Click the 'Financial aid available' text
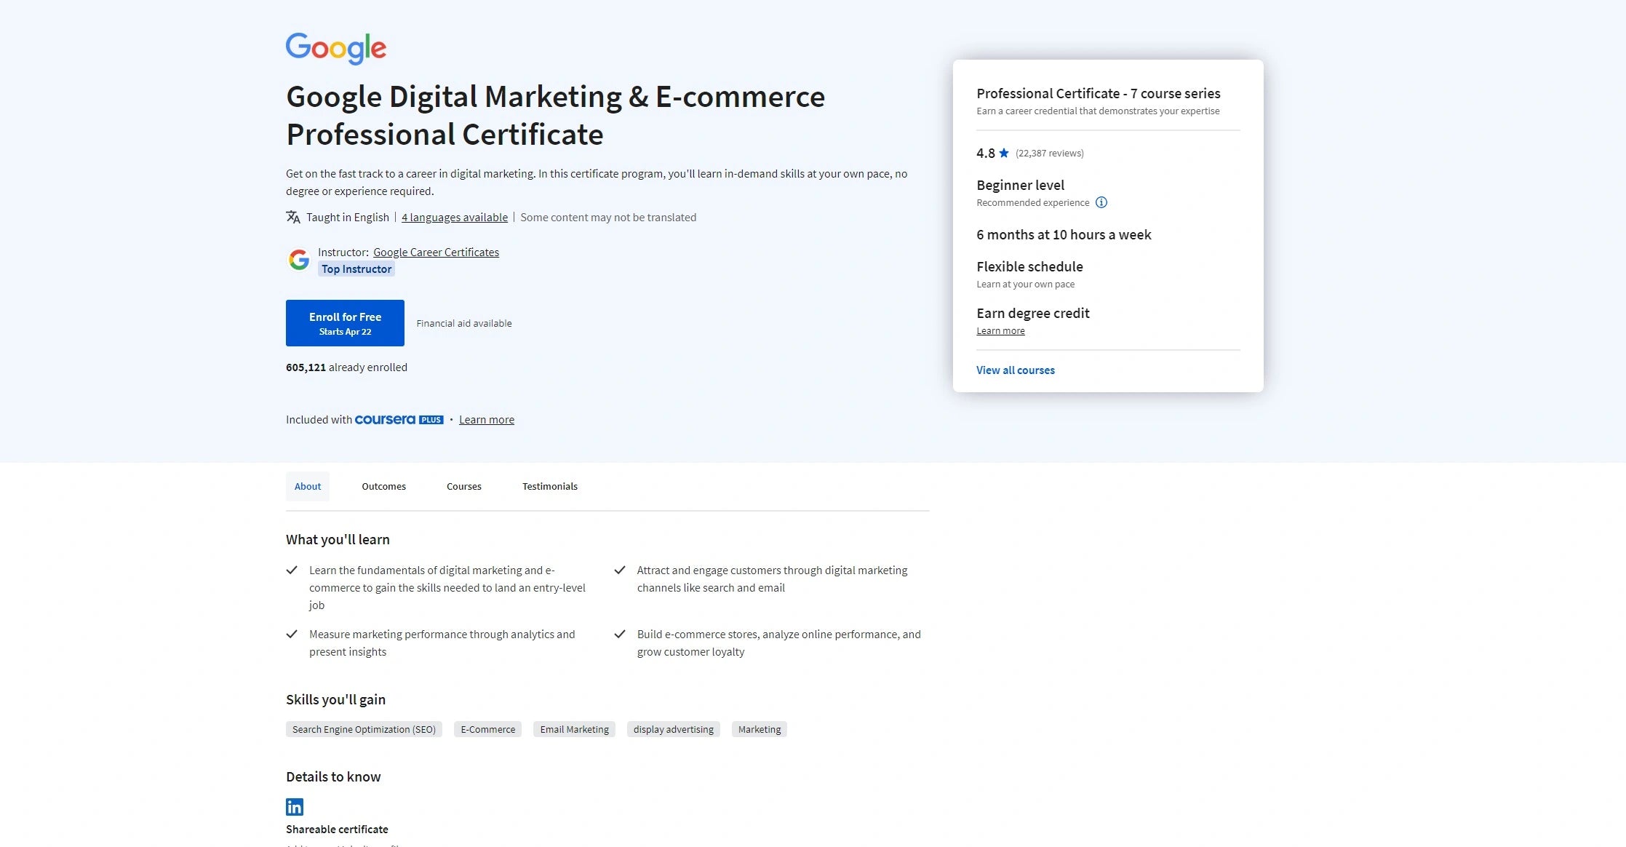Screen dimensions: 1626x847 click(464, 324)
